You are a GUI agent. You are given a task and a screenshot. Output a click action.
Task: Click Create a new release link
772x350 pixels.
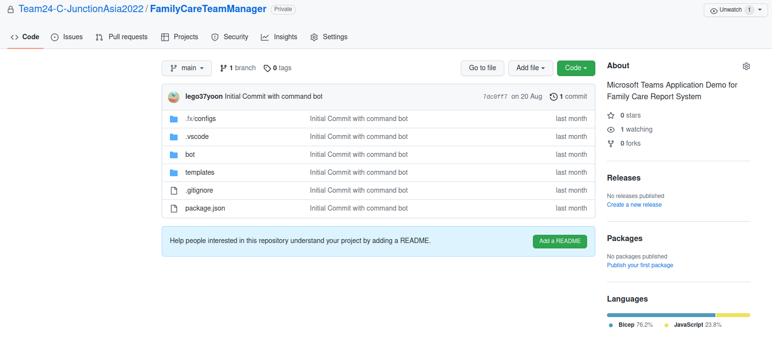tap(634, 205)
